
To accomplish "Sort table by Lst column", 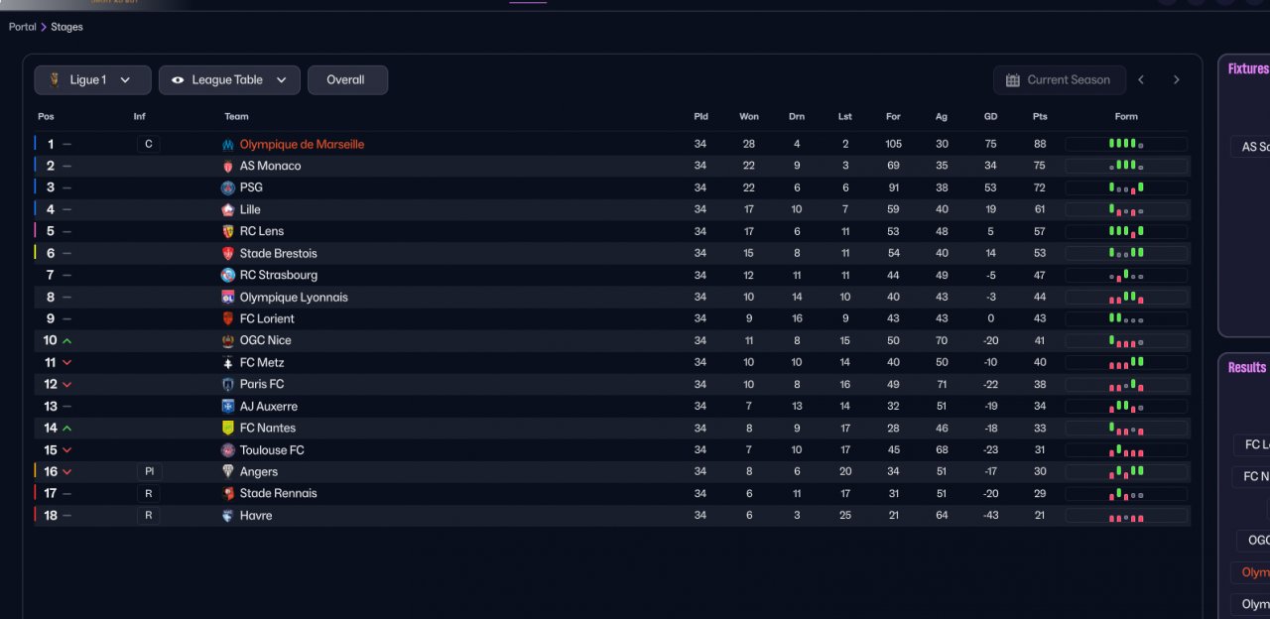I will [x=844, y=117].
